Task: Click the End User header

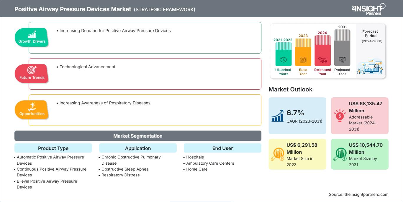Action: (x=222, y=148)
